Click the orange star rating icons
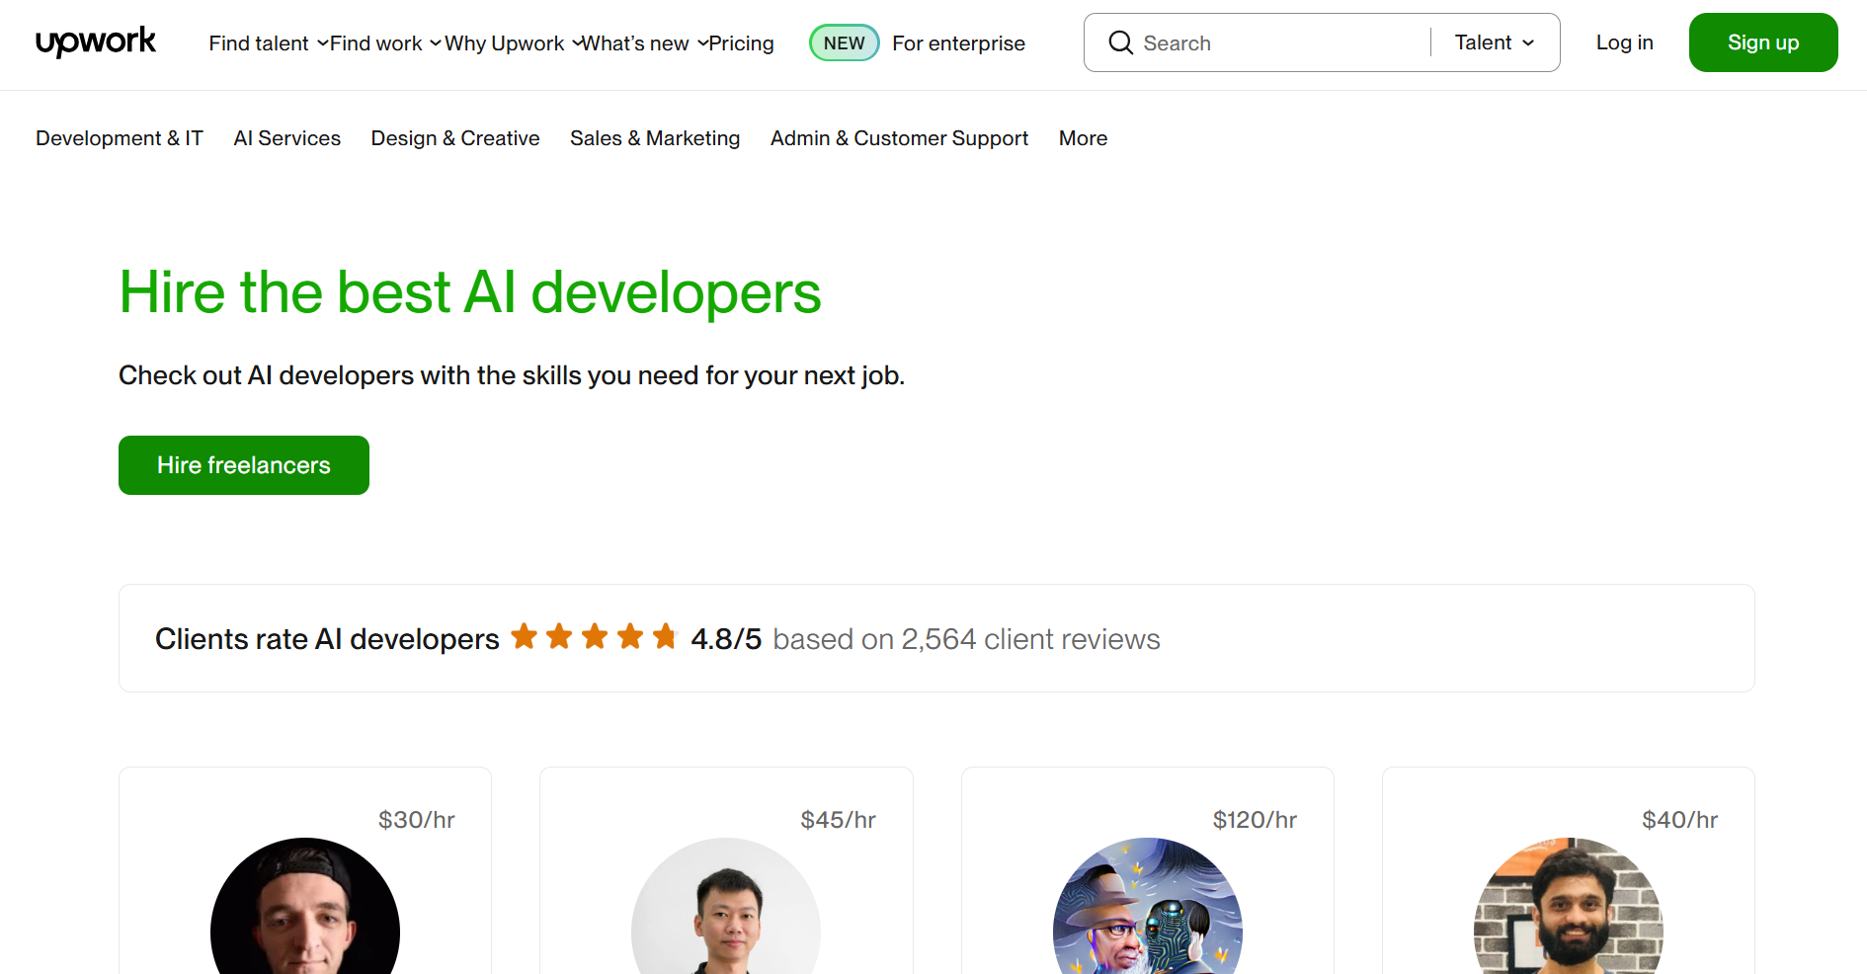 594,637
